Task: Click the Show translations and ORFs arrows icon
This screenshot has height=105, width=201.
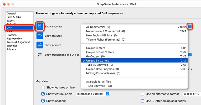Action: pos(40,55)
